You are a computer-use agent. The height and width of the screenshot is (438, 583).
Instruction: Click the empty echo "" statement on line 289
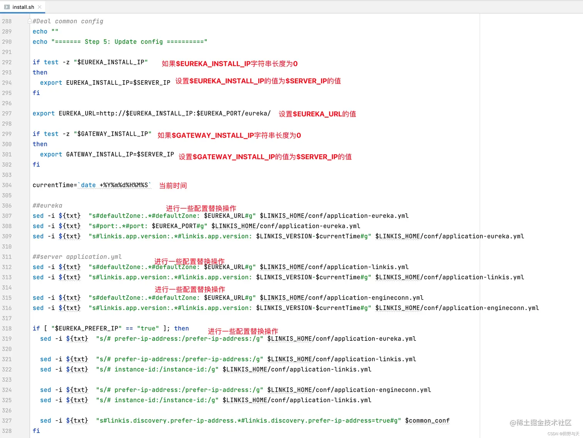[x=45, y=32]
